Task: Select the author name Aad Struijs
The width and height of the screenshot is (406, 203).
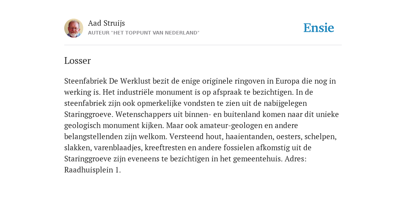Action: [x=106, y=23]
